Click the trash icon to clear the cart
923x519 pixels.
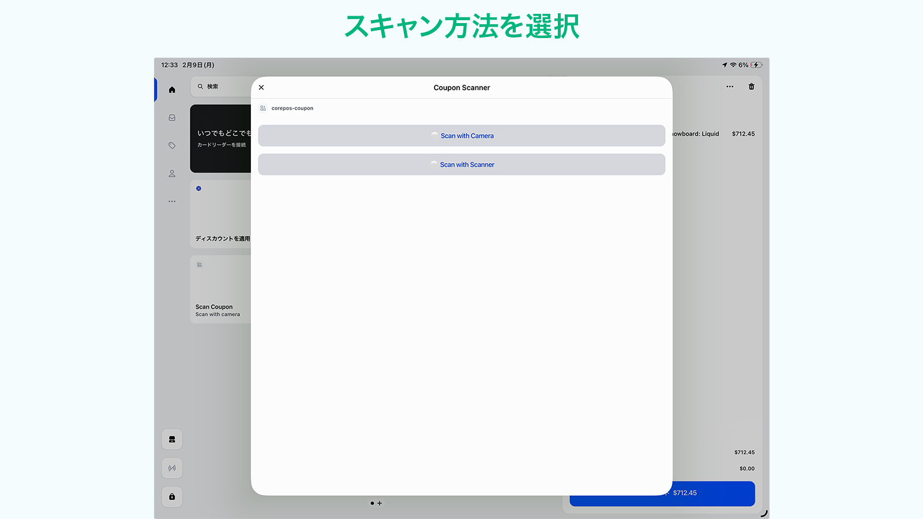[751, 86]
